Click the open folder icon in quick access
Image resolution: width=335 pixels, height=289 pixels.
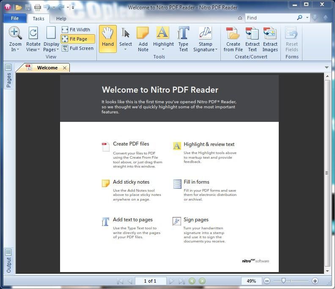19,8
